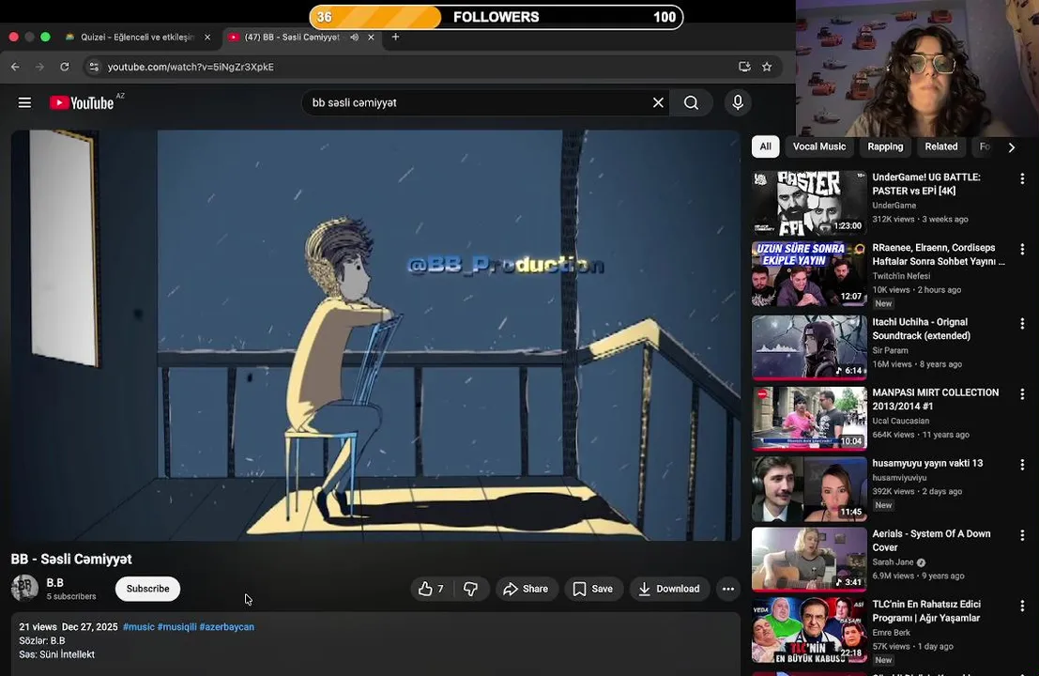Open Sarah Jane channel link

click(x=893, y=562)
